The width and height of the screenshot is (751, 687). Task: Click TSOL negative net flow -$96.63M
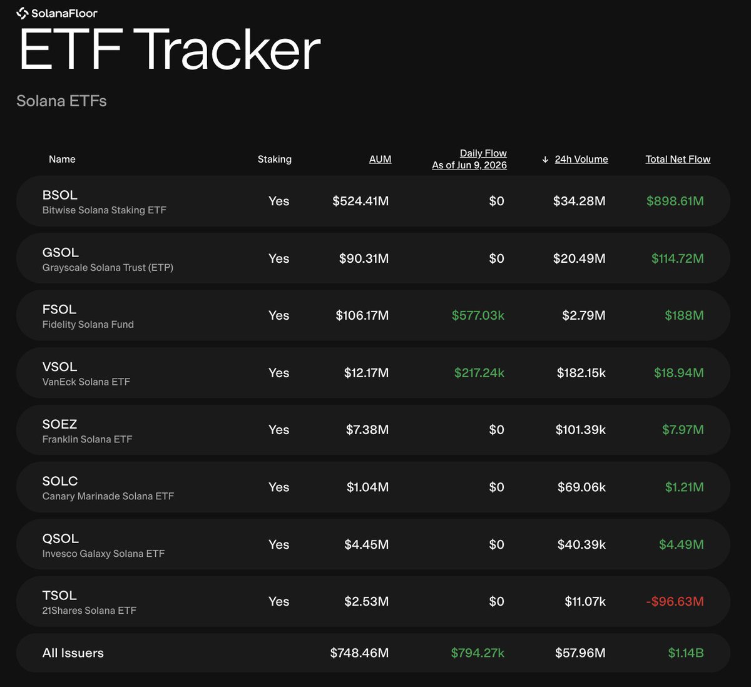click(675, 602)
